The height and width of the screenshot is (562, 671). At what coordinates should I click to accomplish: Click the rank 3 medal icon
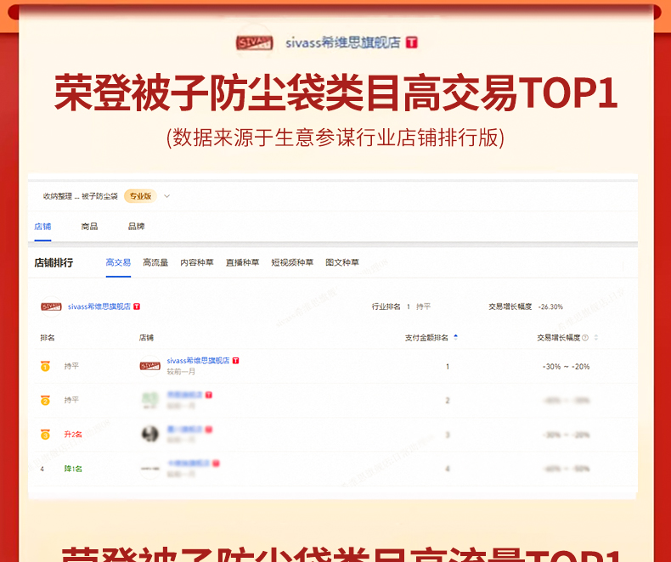click(x=45, y=435)
